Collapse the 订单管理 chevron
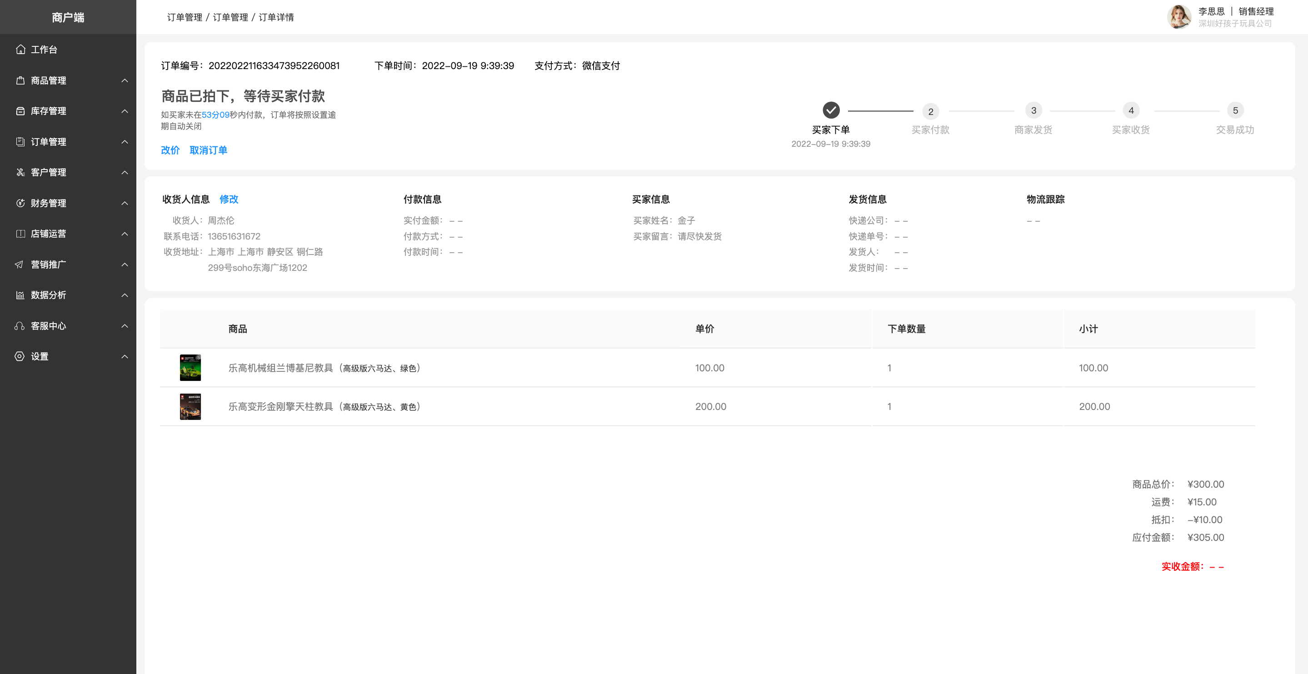This screenshot has width=1308, height=674. [125, 142]
